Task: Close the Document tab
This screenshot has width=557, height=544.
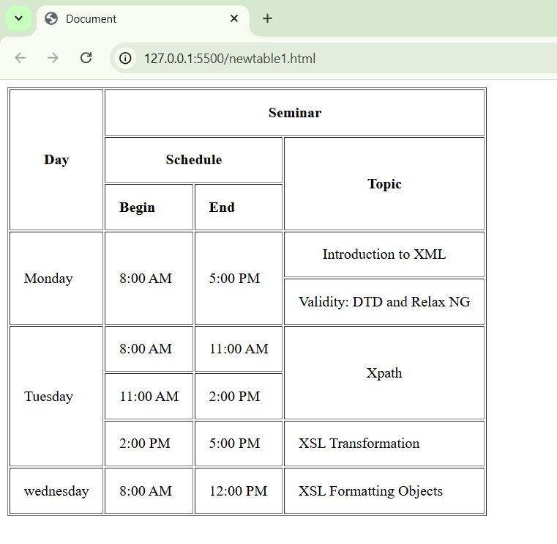Action: coord(233,18)
